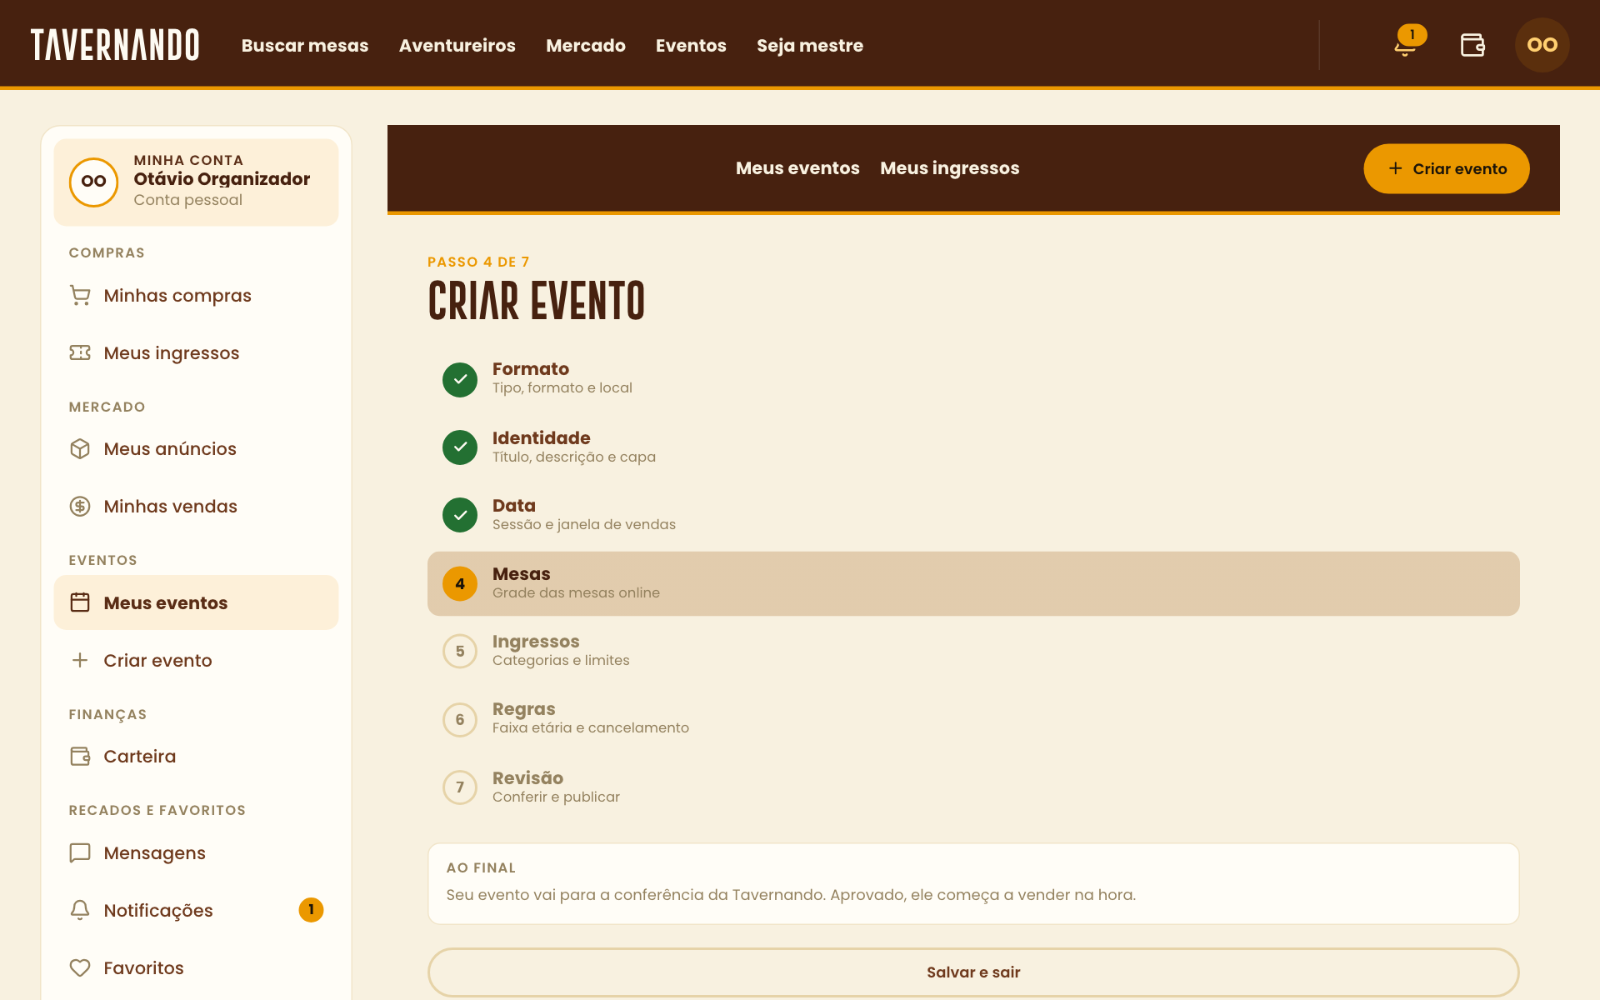Click the calendar icon beside sidebar Meus eventos
Image resolution: width=1600 pixels, height=1000 pixels.
point(80,602)
